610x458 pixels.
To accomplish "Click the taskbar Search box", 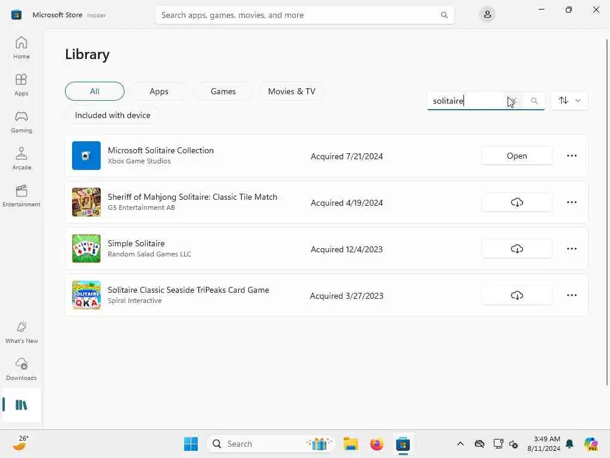I will coord(271,444).
